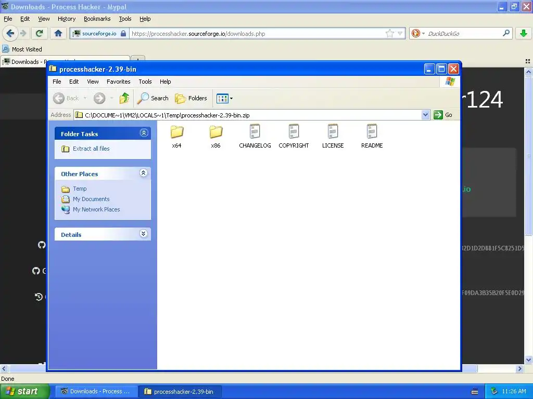Click browser back arrow in Mypal
The width and height of the screenshot is (533, 399).
tap(10, 33)
